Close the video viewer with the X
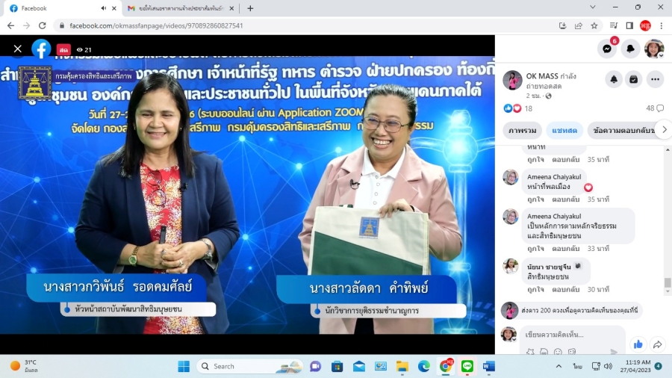This screenshot has width=672, height=378. 18,49
